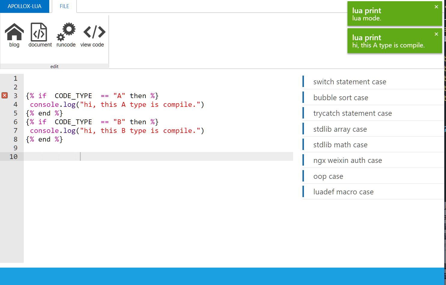The width and height of the screenshot is (446, 285).
Task: Close the 'hi, this A type' notification
Action: pos(436,34)
